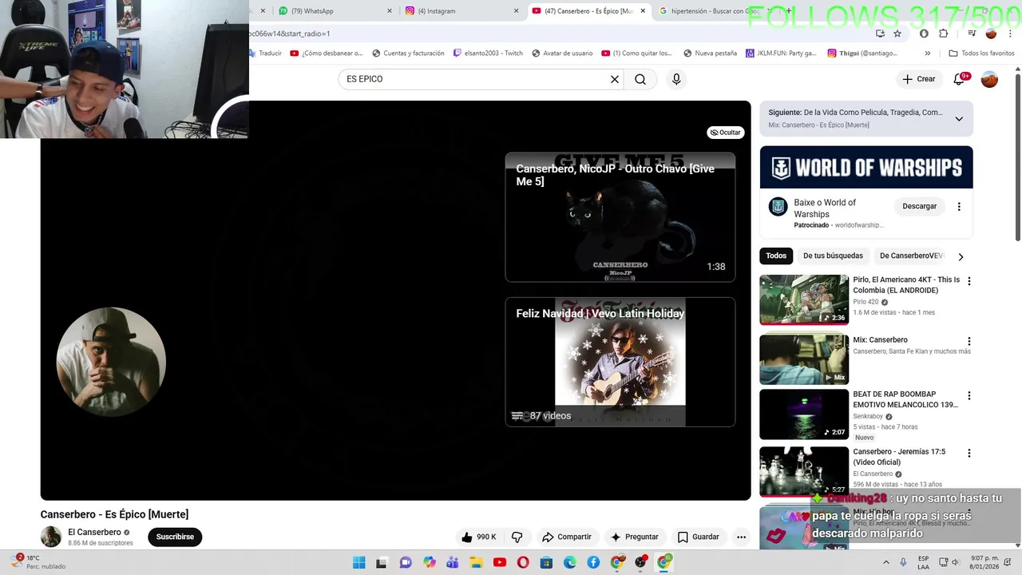Expand the Siguiente mix playlist panel
The image size is (1022, 575).
(959, 118)
